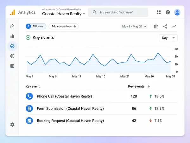Select the All Users segment chip
The width and height of the screenshot is (190, 143).
coord(36,26)
